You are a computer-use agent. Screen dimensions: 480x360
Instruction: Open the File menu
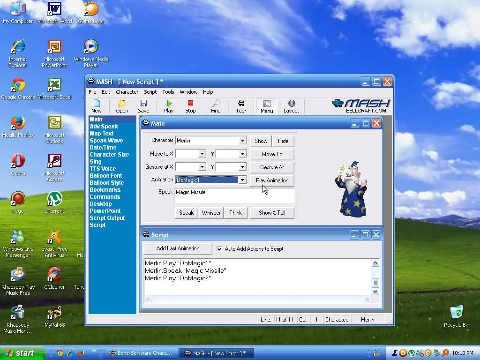92,92
